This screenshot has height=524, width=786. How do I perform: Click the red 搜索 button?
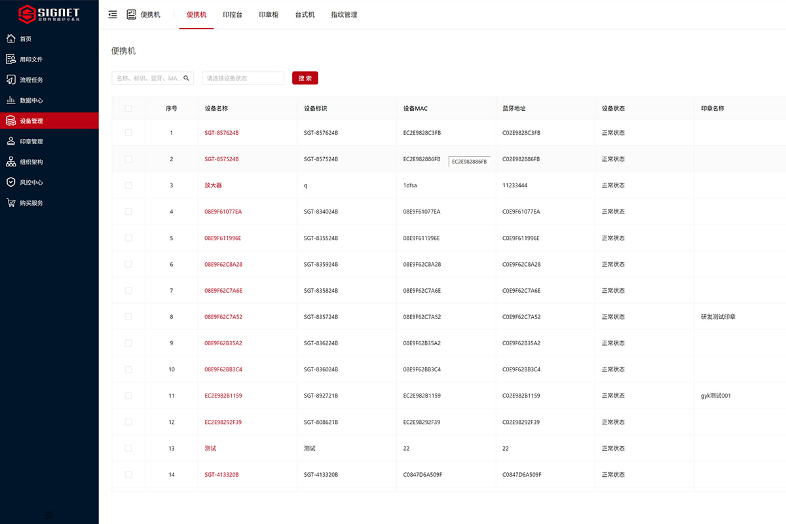[x=305, y=78]
